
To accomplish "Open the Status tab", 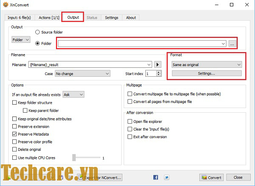I will coord(92,17).
